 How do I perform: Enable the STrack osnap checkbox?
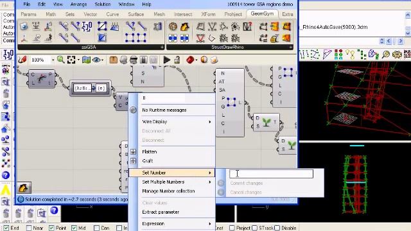(x=254, y=228)
